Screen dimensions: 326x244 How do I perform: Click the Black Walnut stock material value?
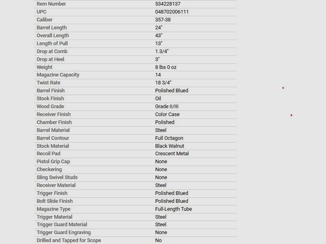coord(170,146)
